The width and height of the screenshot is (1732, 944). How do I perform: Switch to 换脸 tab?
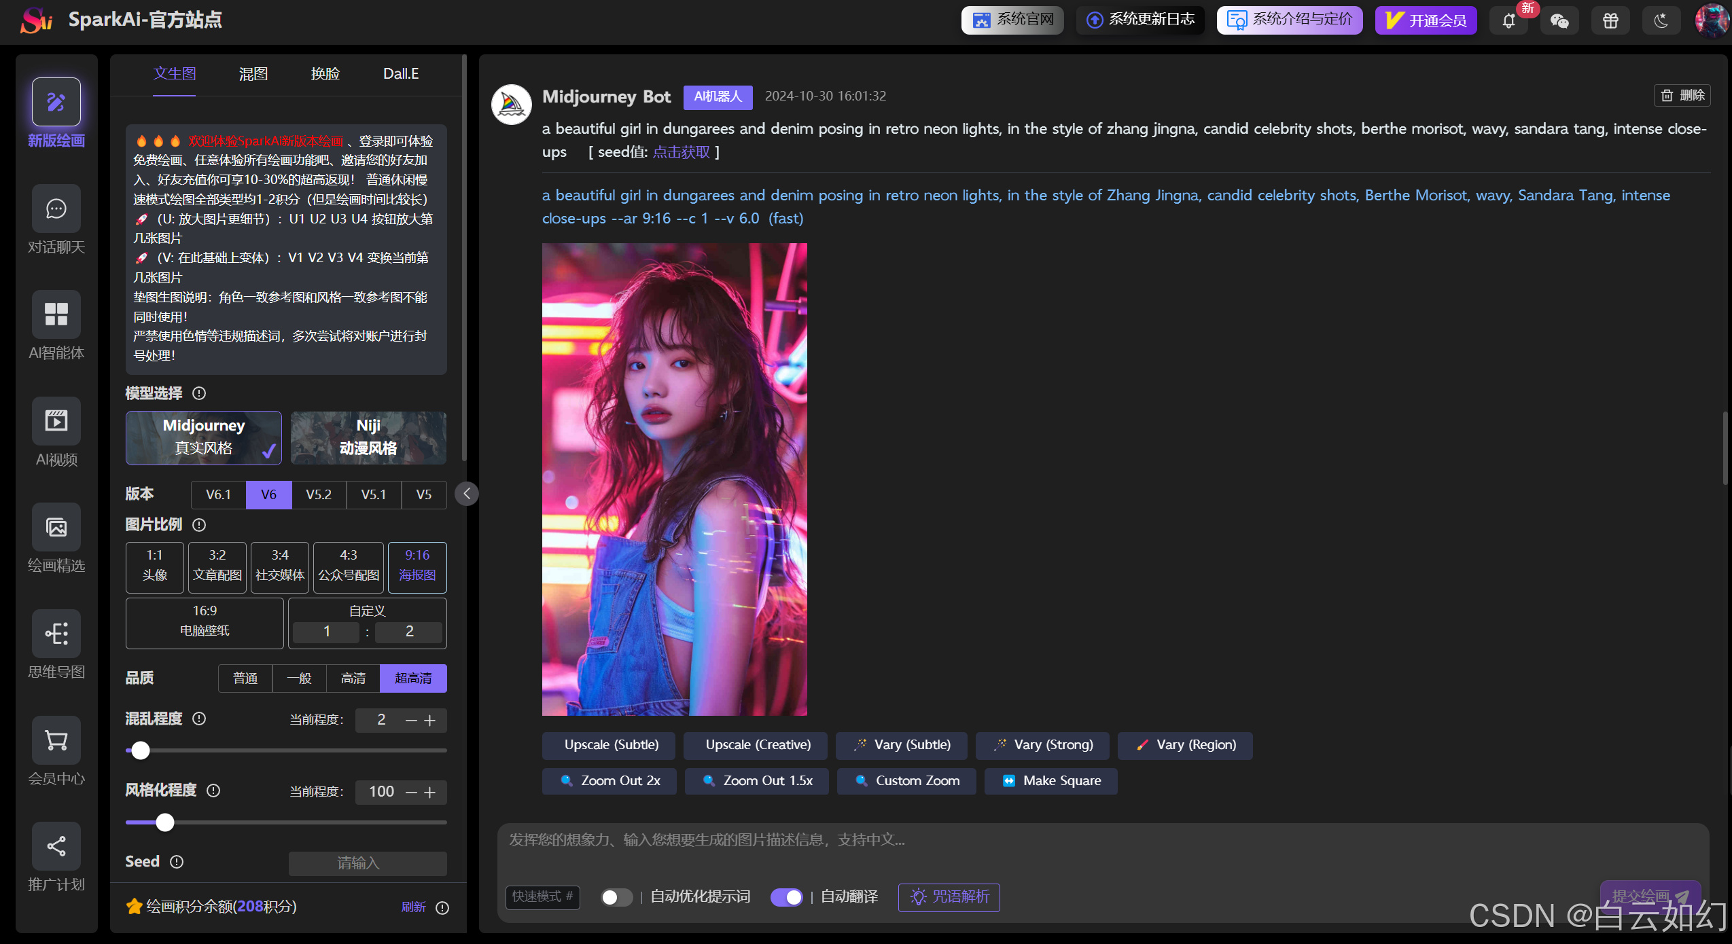click(325, 73)
